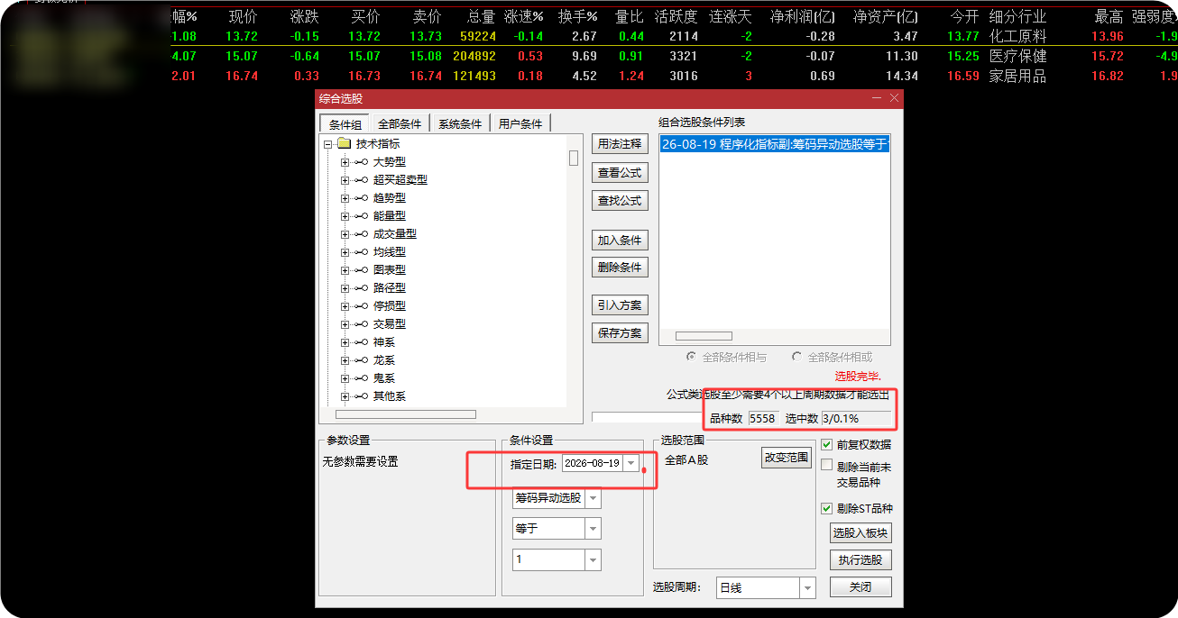Click the yellow 技术指标 folder icon

344,143
